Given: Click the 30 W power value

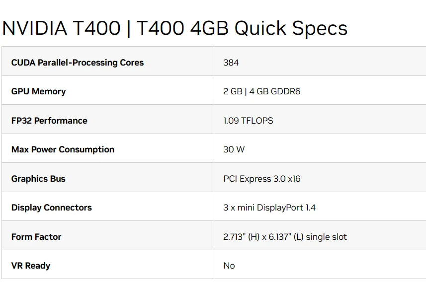Looking at the screenshot, I should coord(234,149).
